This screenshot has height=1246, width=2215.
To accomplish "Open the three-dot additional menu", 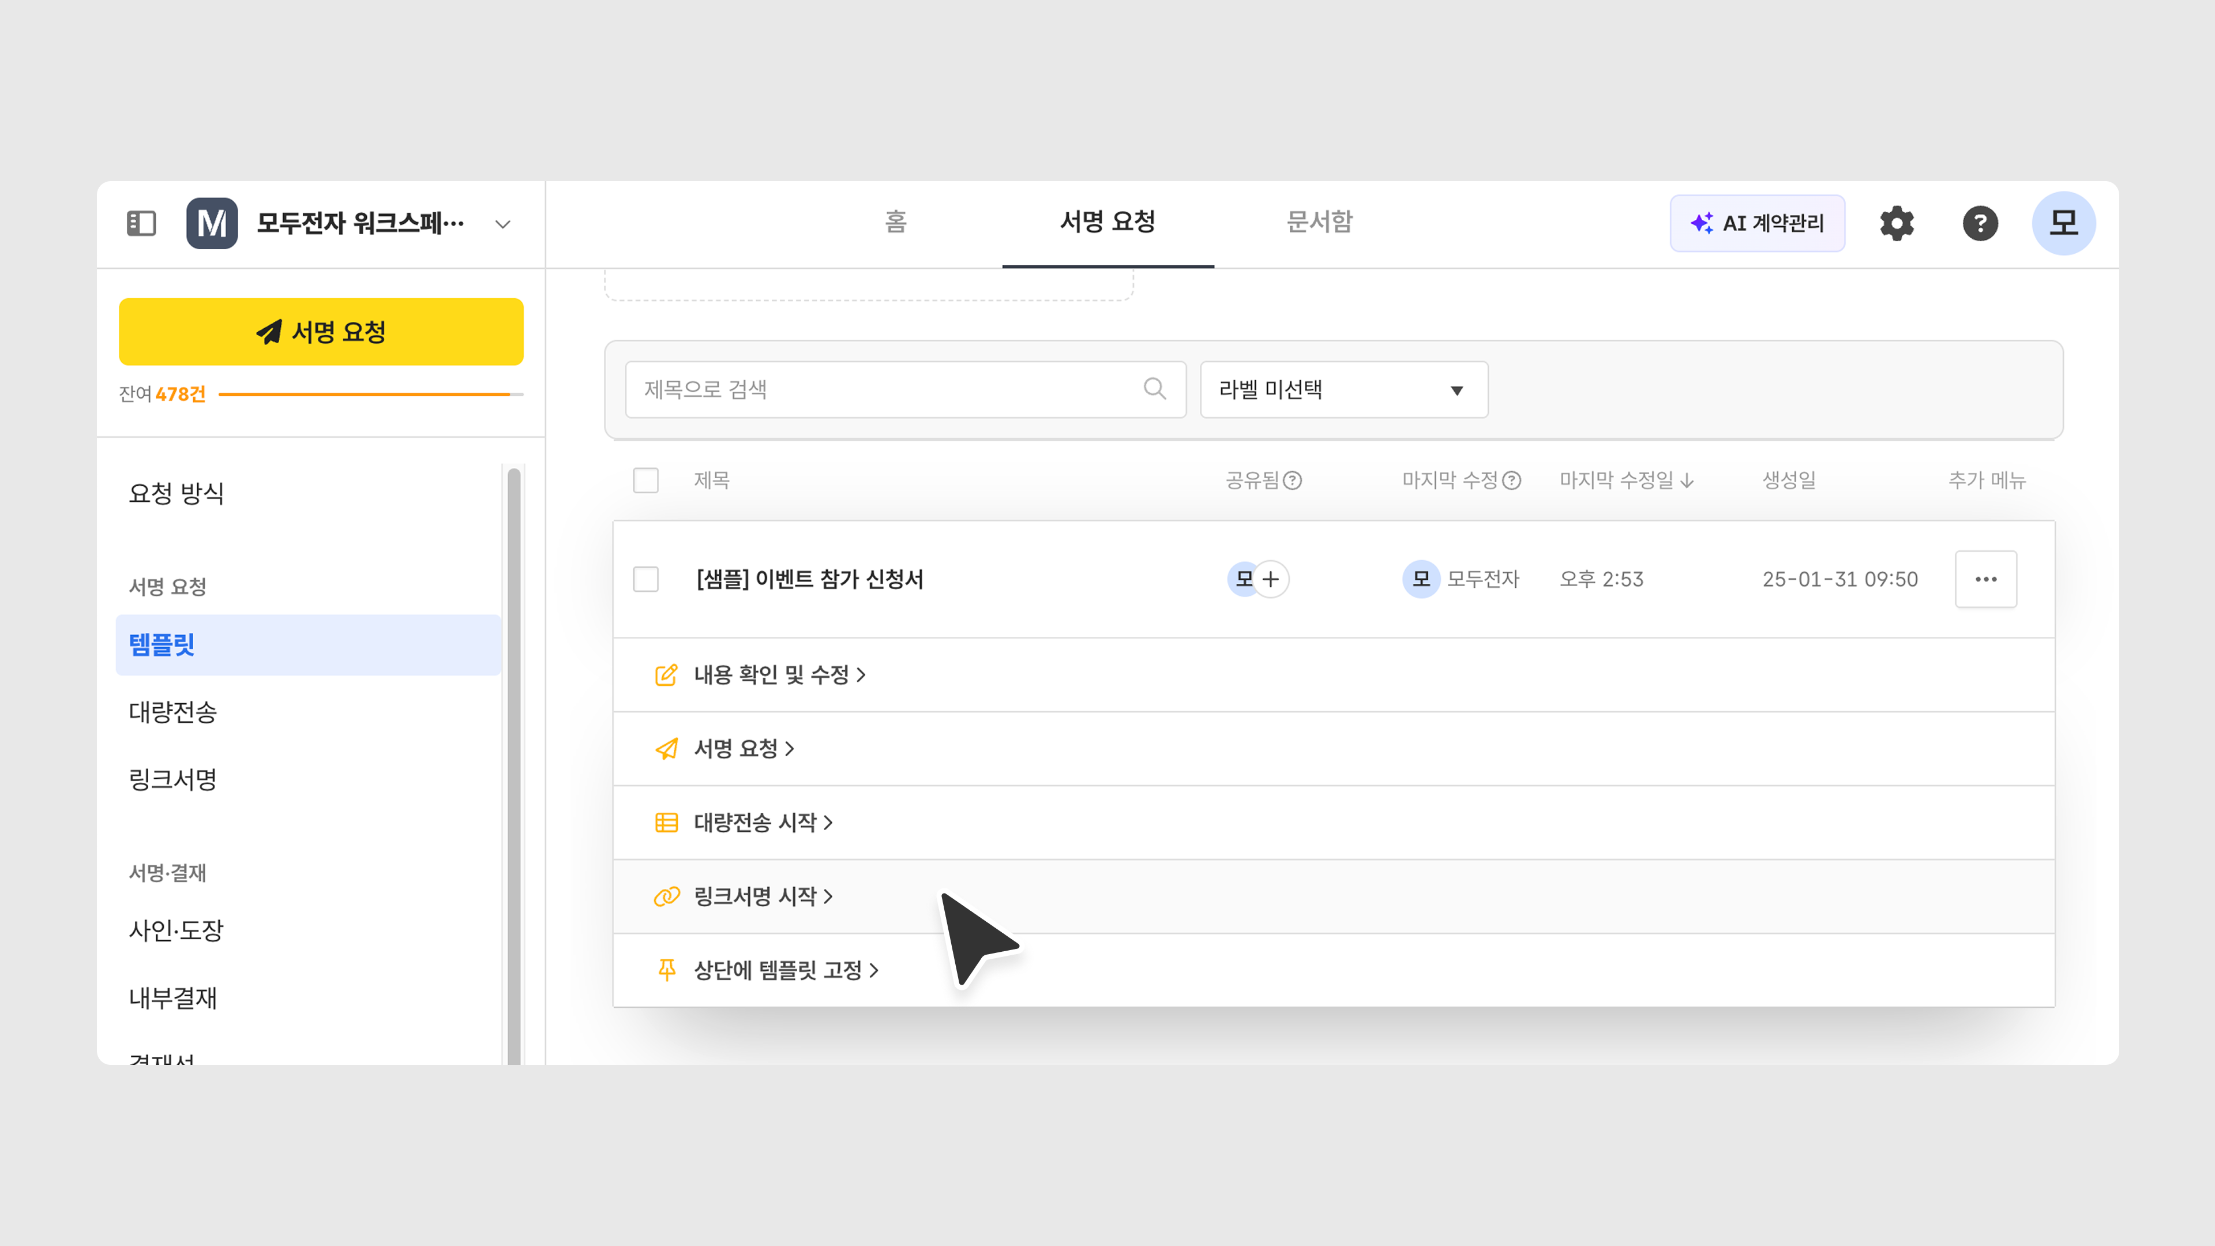I will pyautogui.click(x=1985, y=580).
